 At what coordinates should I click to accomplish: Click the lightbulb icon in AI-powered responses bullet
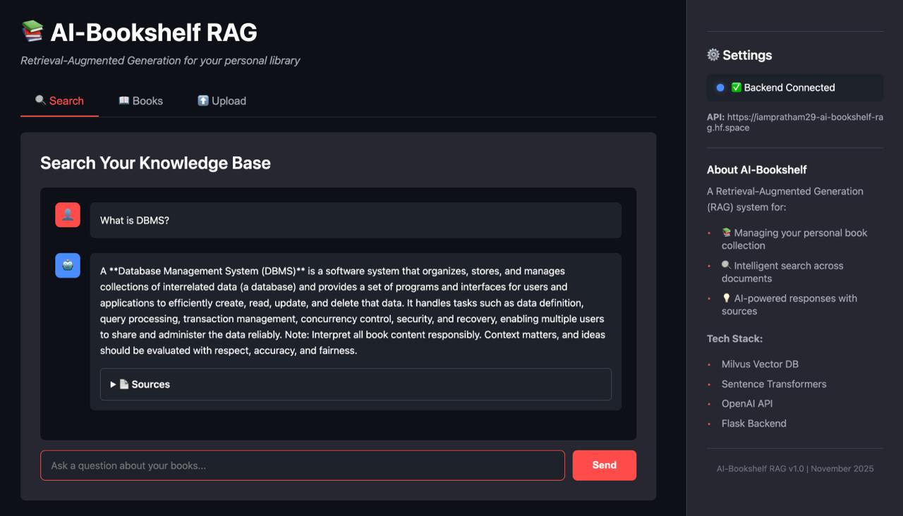727,297
